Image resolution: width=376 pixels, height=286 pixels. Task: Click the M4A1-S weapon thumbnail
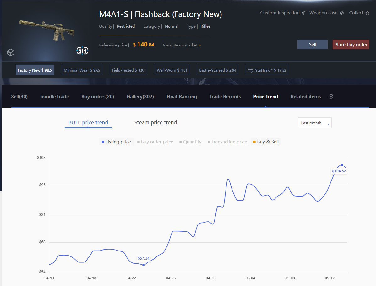point(47,31)
